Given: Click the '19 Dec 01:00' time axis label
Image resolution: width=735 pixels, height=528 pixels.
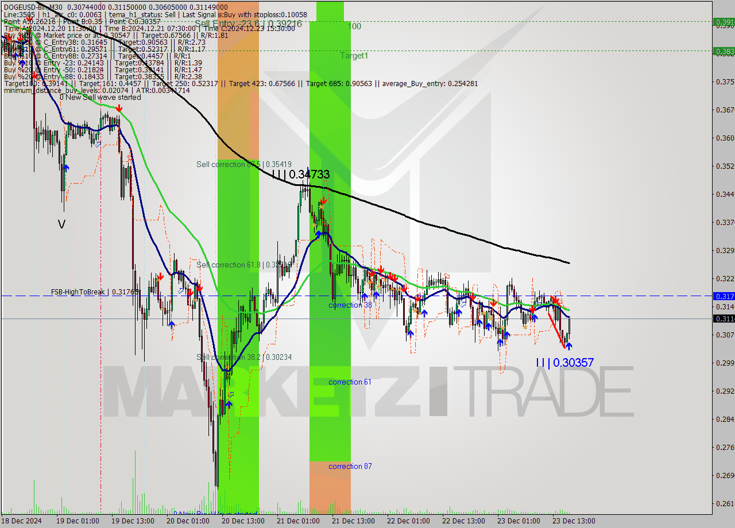Looking at the screenshot, I should click(x=78, y=521).
